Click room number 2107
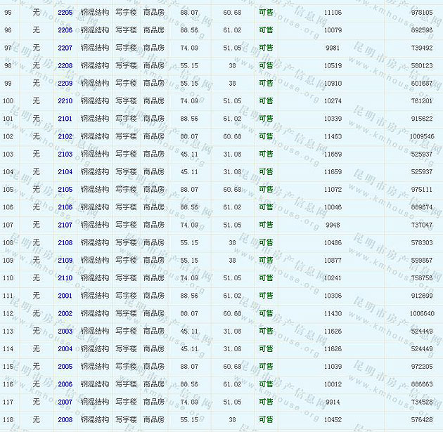 coord(65,225)
